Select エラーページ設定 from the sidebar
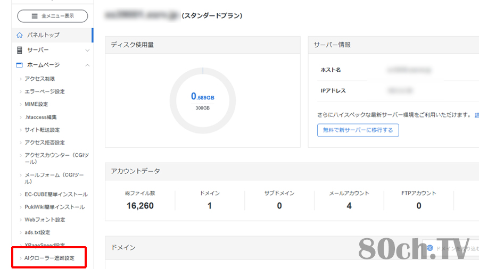Screen dimensions: 479x269 [44, 91]
